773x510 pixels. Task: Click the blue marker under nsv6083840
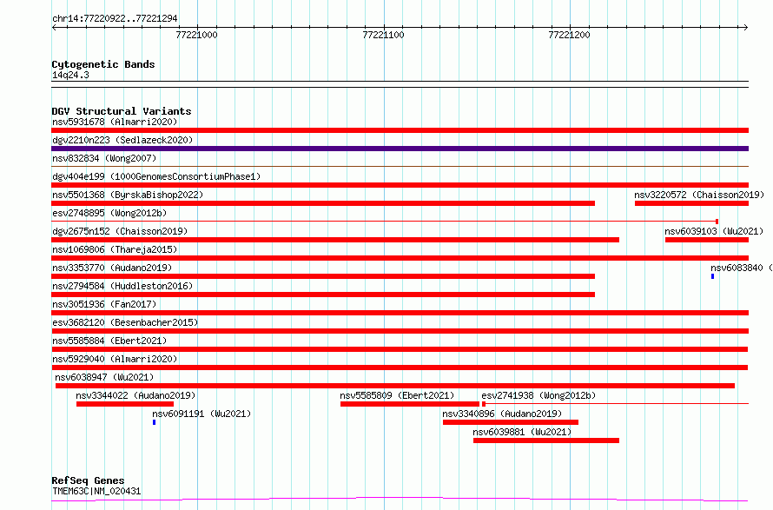712,276
